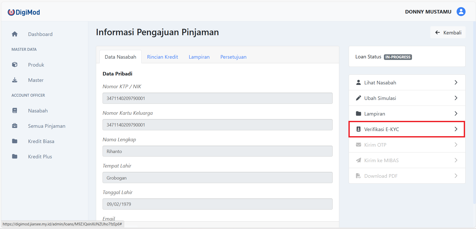Expand the Ubah Simulasi chevron arrow
Viewport: 476px width, 229px height.
pyautogui.click(x=456, y=98)
